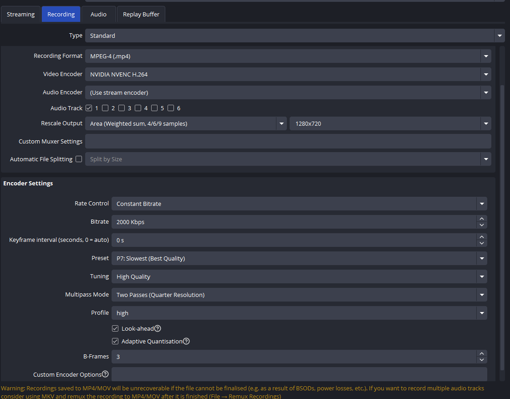Open the Split by Size dropdown

click(x=288, y=159)
